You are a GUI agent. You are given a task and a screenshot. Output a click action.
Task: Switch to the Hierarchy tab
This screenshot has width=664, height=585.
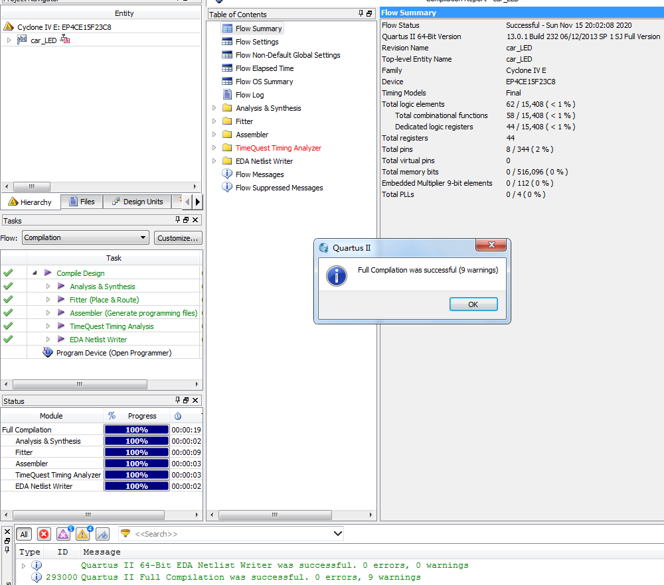30,202
